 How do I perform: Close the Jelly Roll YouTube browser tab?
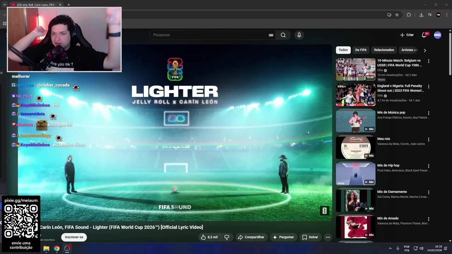coord(60,5)
